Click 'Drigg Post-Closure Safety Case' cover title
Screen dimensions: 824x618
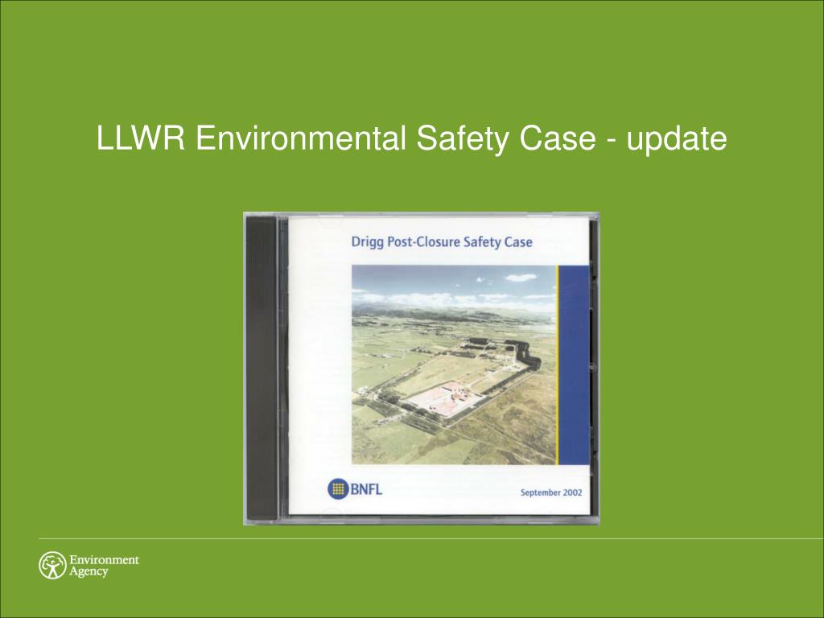tap(442, 242)
